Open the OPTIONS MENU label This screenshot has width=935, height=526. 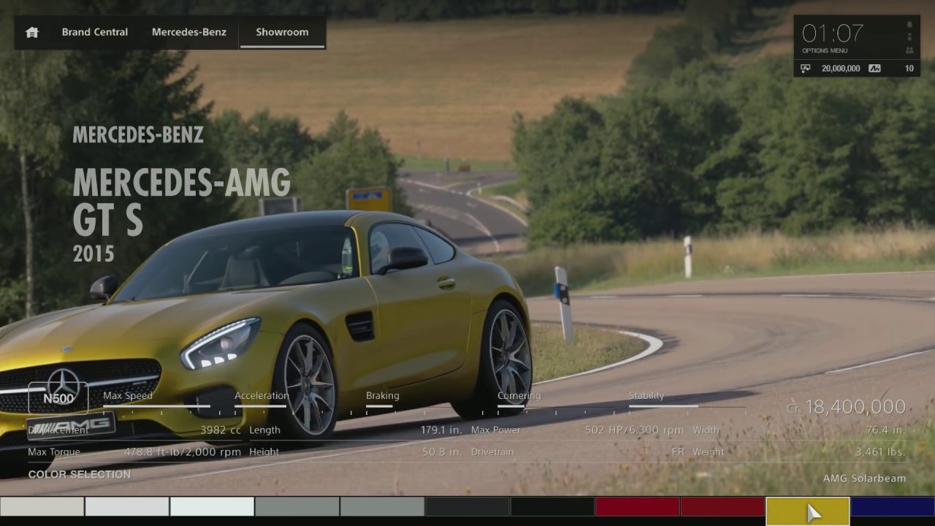click(x=825, y=51)
